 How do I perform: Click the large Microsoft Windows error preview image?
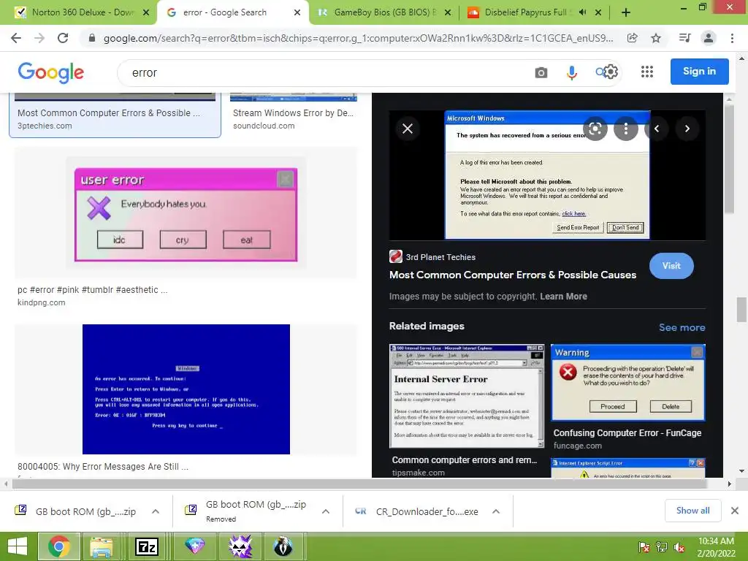click(547, 175)
